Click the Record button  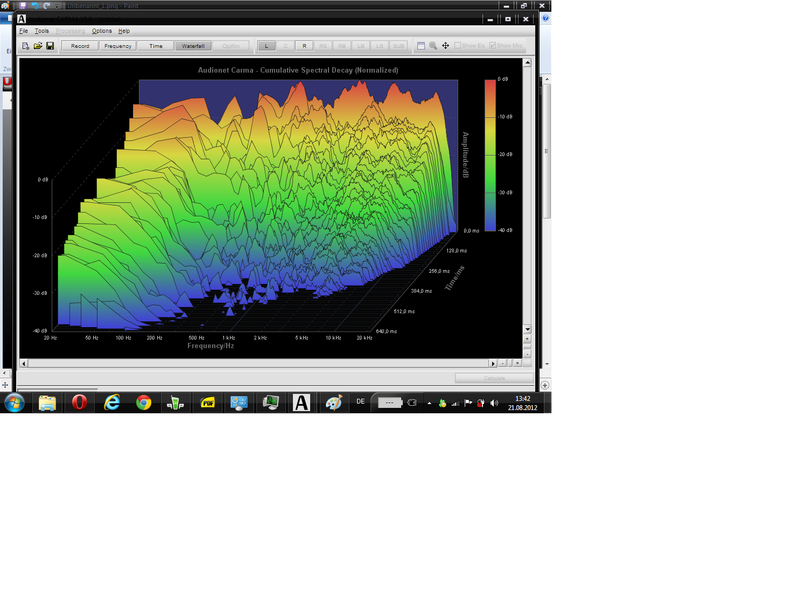80,46
